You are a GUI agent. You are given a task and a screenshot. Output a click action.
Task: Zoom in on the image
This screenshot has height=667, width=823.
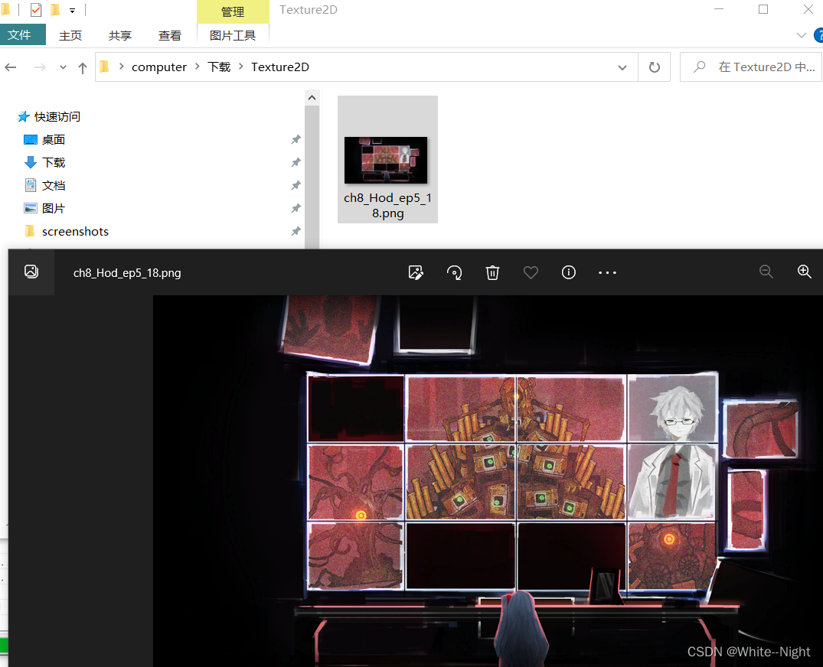(804, 272)
